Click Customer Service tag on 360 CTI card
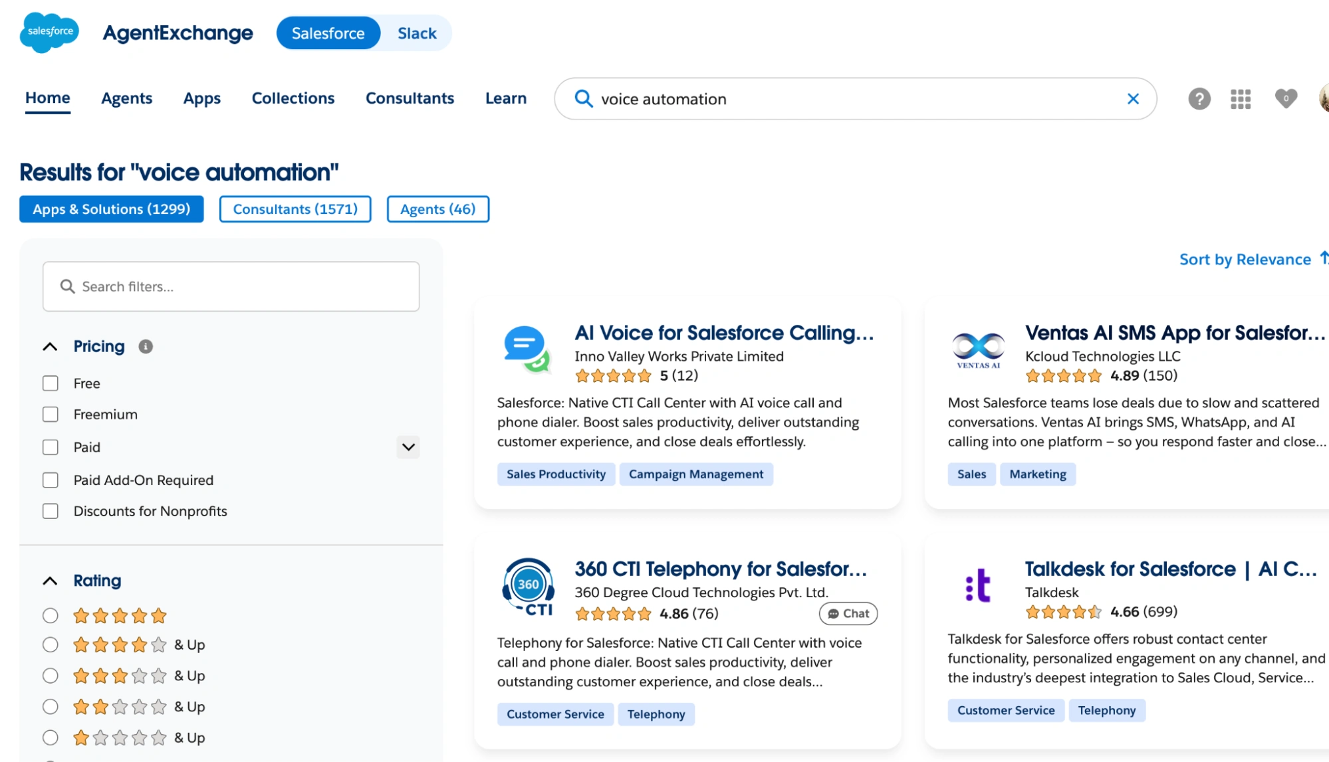This screenshot has height=762, width=1329. [x=555, y=714]
